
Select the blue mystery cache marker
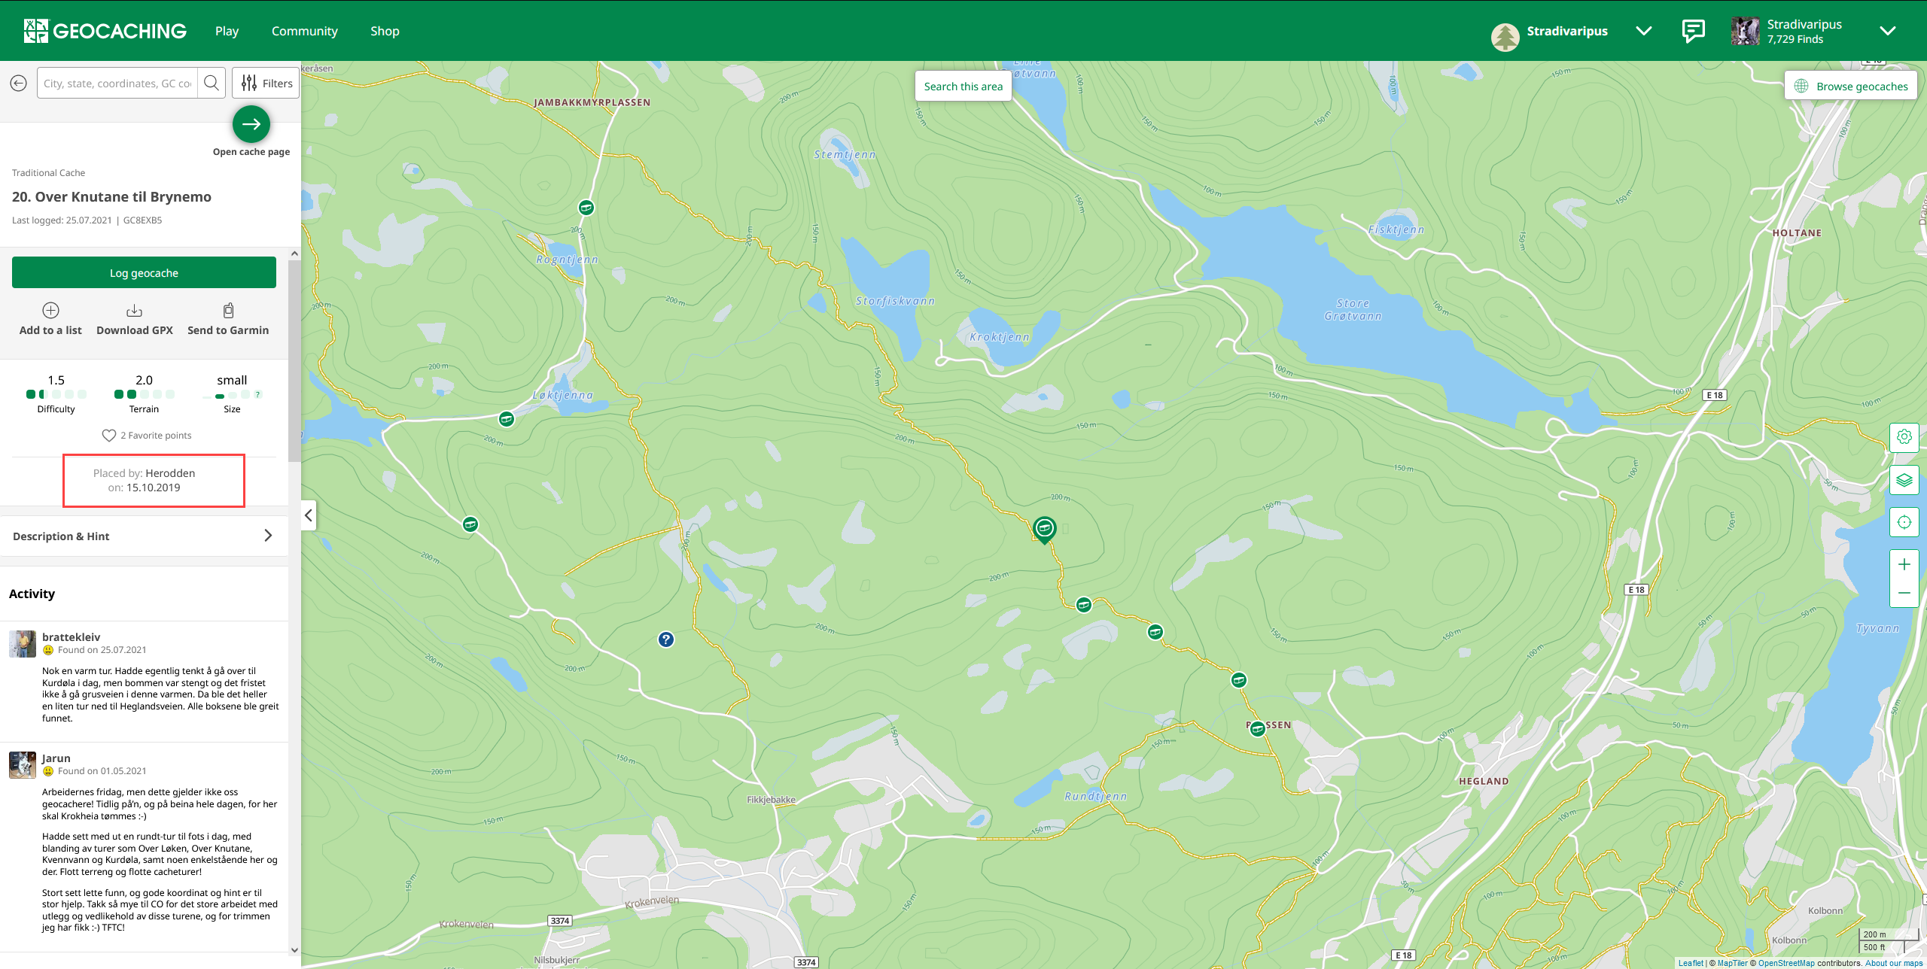pos(666,639)
